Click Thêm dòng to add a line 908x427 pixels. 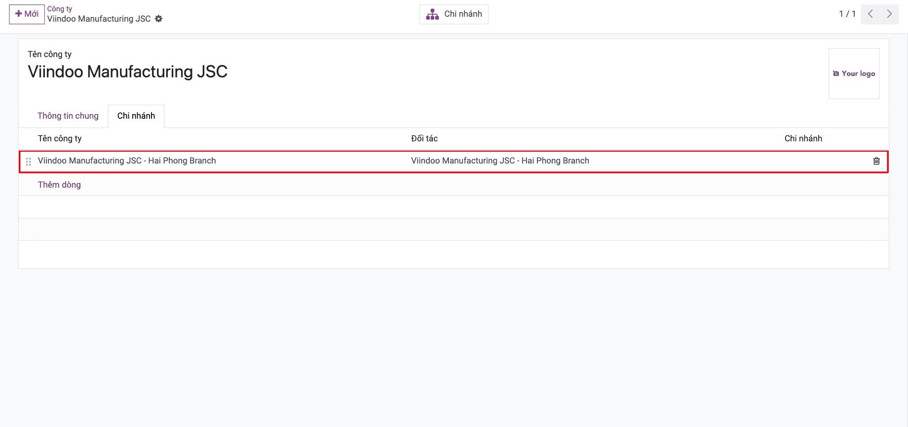point(59,185)
